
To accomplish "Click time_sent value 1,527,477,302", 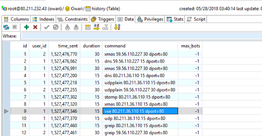I will tap(64, 97).
